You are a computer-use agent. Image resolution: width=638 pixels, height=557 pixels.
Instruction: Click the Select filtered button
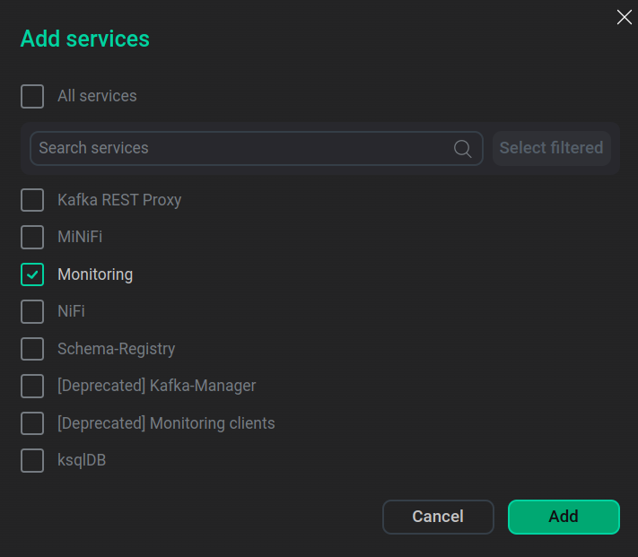[x=551, y=148]
